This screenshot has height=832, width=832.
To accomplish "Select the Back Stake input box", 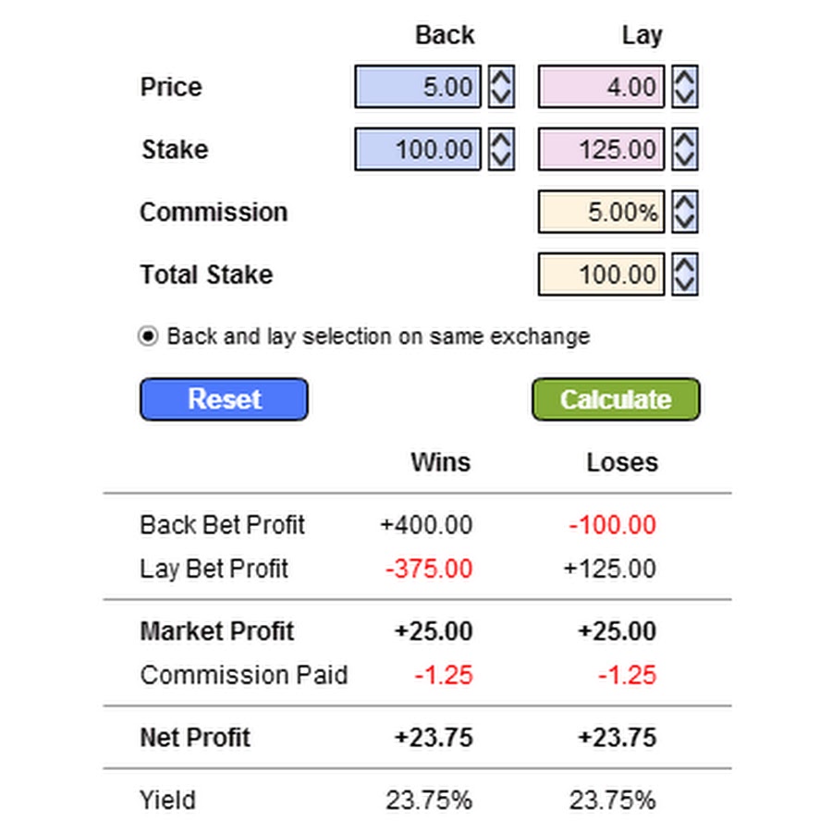I will [418, 150].
